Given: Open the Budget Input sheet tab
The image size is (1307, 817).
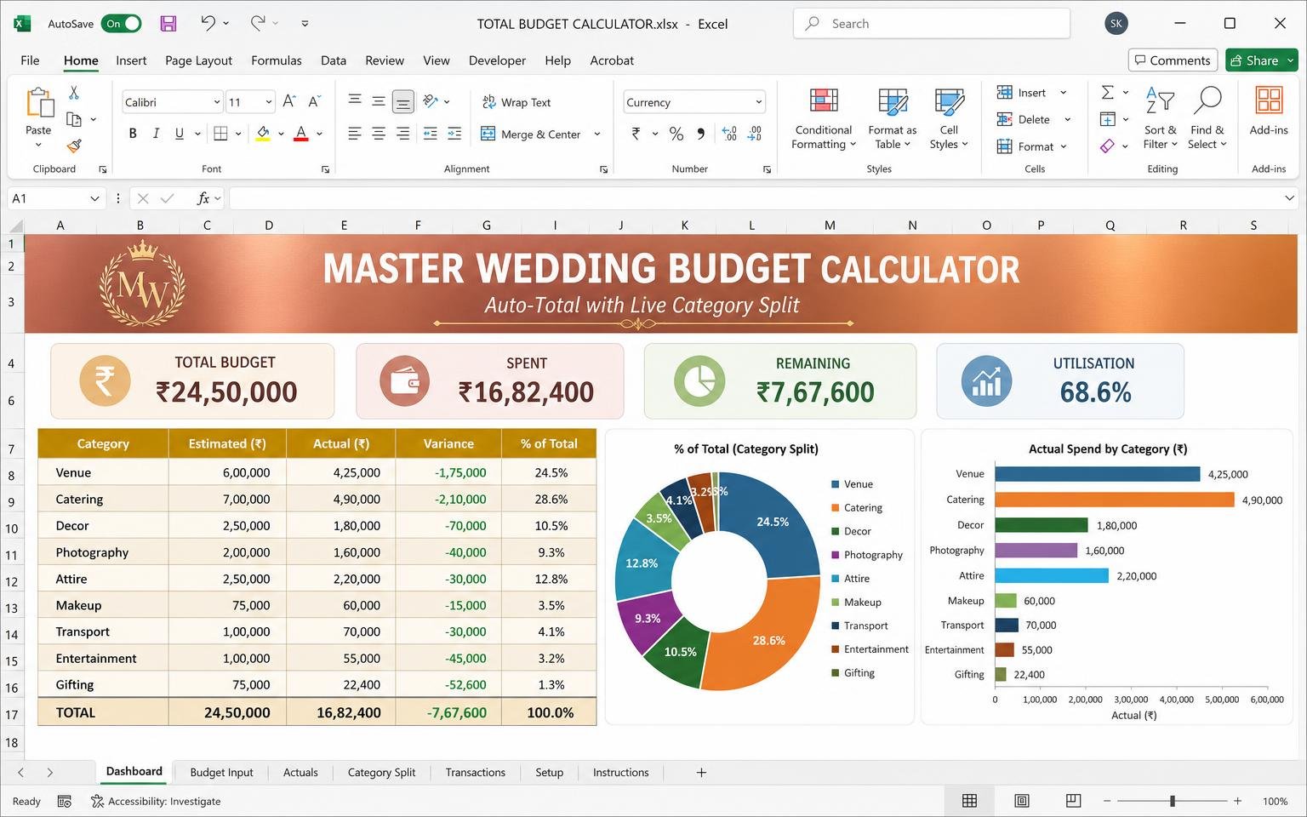Looking at the screenshot, I should point(221,773).
